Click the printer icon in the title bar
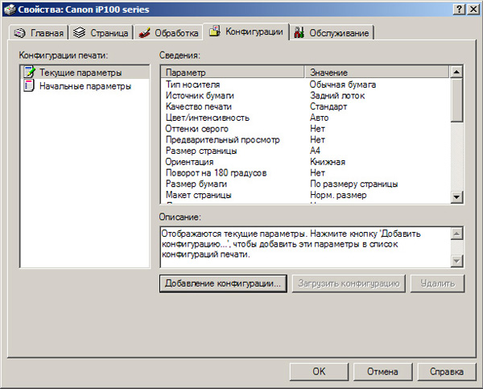This screenshot has height=389, width=483. [10, 9]
